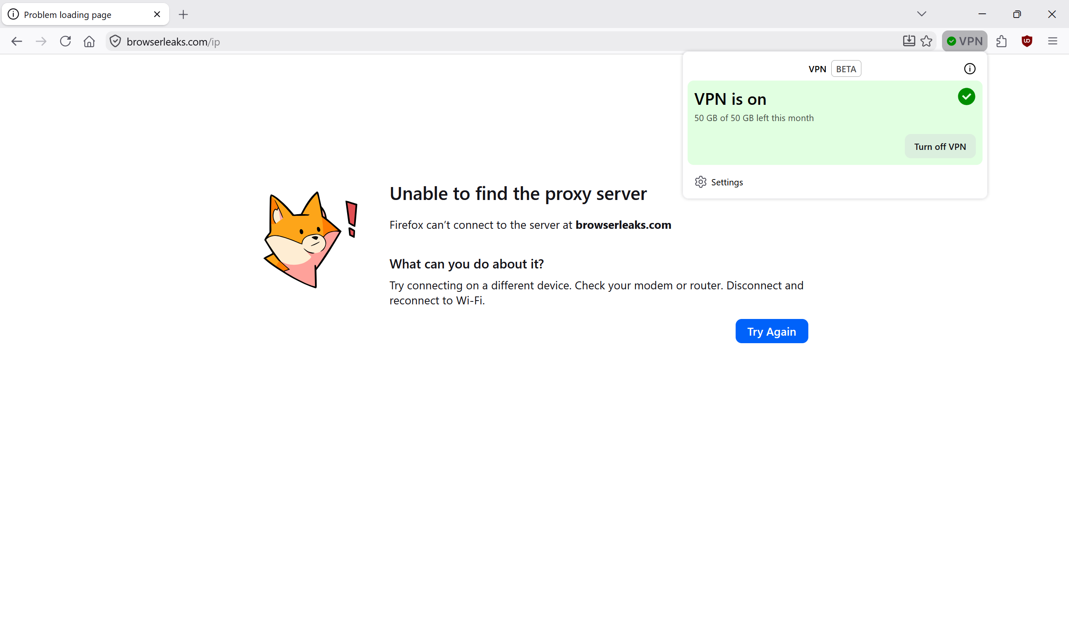This screenshot has width=1069, height=630.
Task: Click the Settings gear icon in the VPN panel
Action: pos(701,182)
